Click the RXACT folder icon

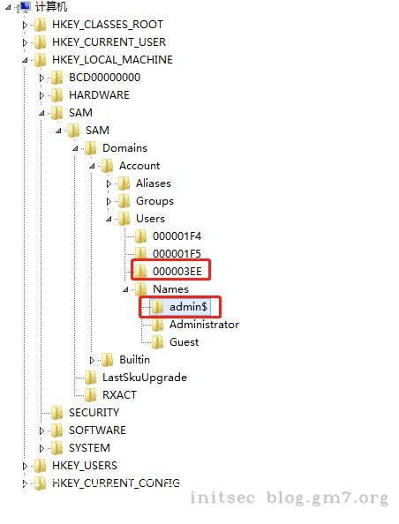pyautogui.click(x=91, y=395)
